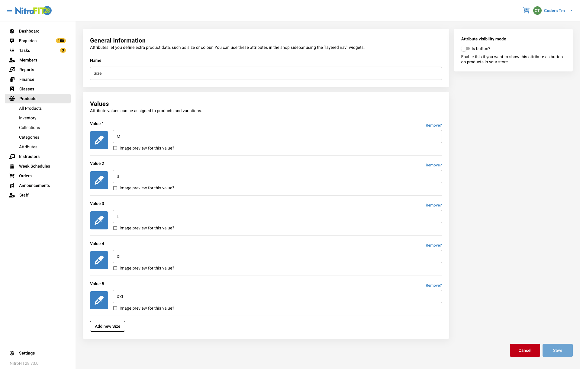This screenshot has width=580, height=369.
Task: Click the Finance coins icon
Action: pyautogui.click(x=12, y=79)
